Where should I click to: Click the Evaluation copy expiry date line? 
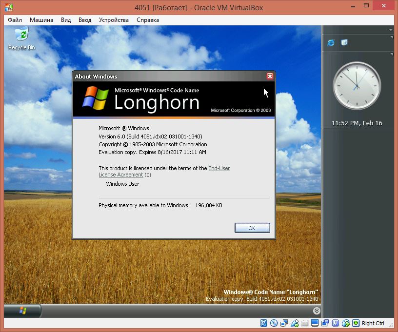point(152,152)
